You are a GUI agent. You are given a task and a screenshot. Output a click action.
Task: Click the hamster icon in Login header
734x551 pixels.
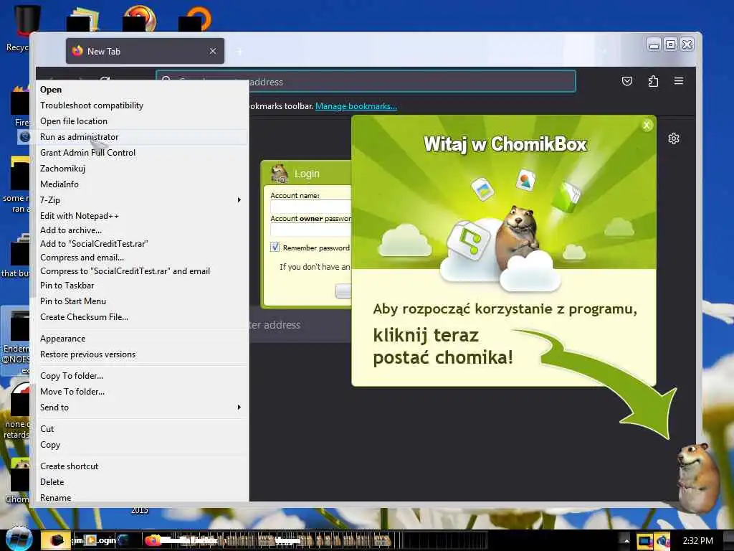pyautogui.click(x=280, y=174)
